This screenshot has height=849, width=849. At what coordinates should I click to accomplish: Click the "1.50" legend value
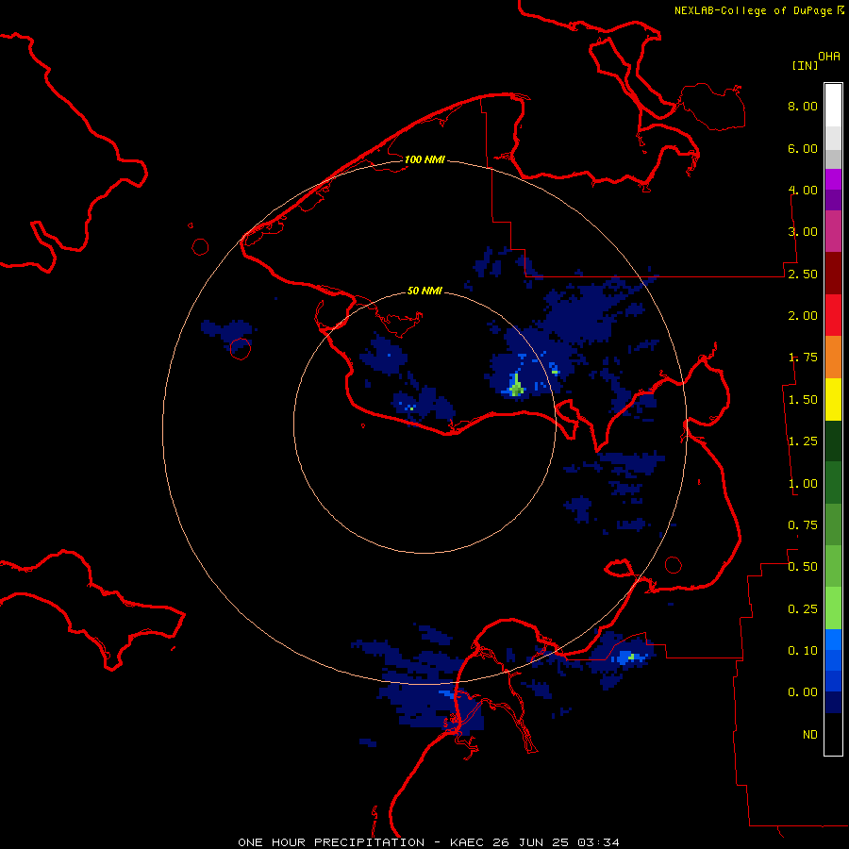pyautogui.click(x=803, y=400)
